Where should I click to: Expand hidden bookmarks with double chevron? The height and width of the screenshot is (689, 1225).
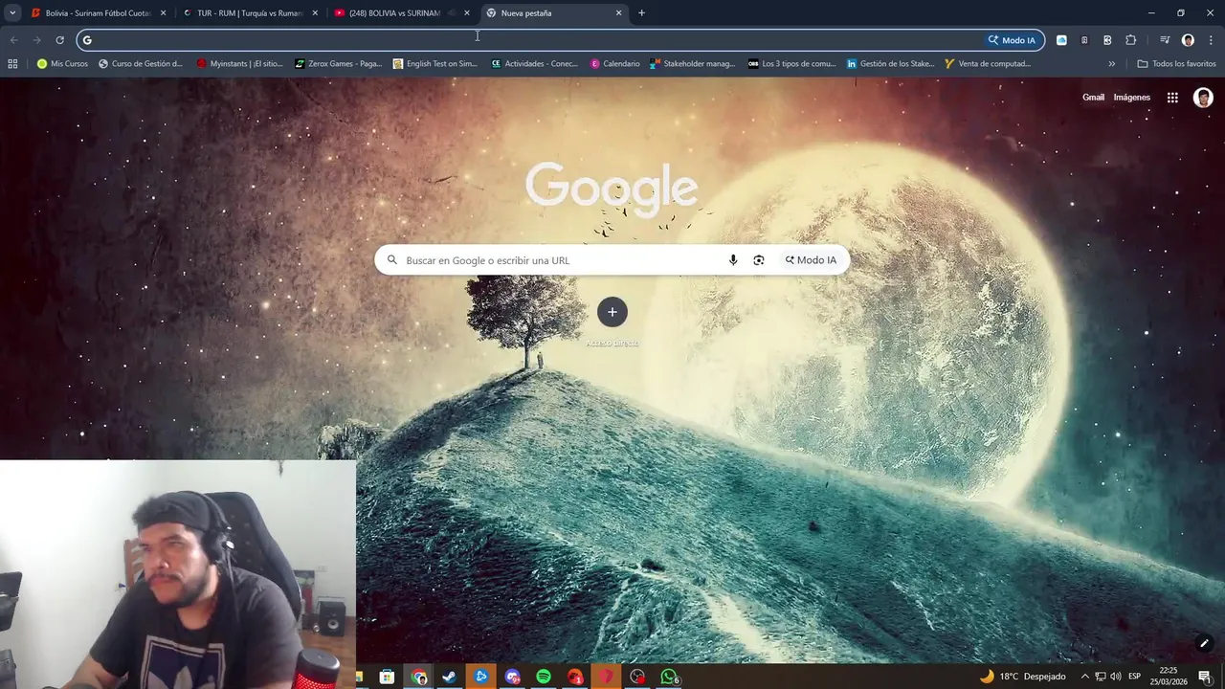(x=1111, y=64)
